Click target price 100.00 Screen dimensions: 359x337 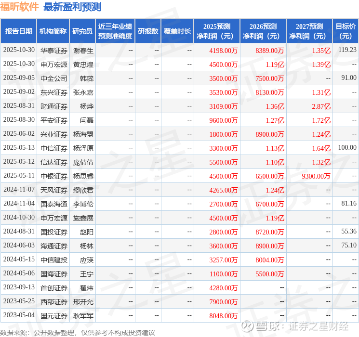(347, 147)
